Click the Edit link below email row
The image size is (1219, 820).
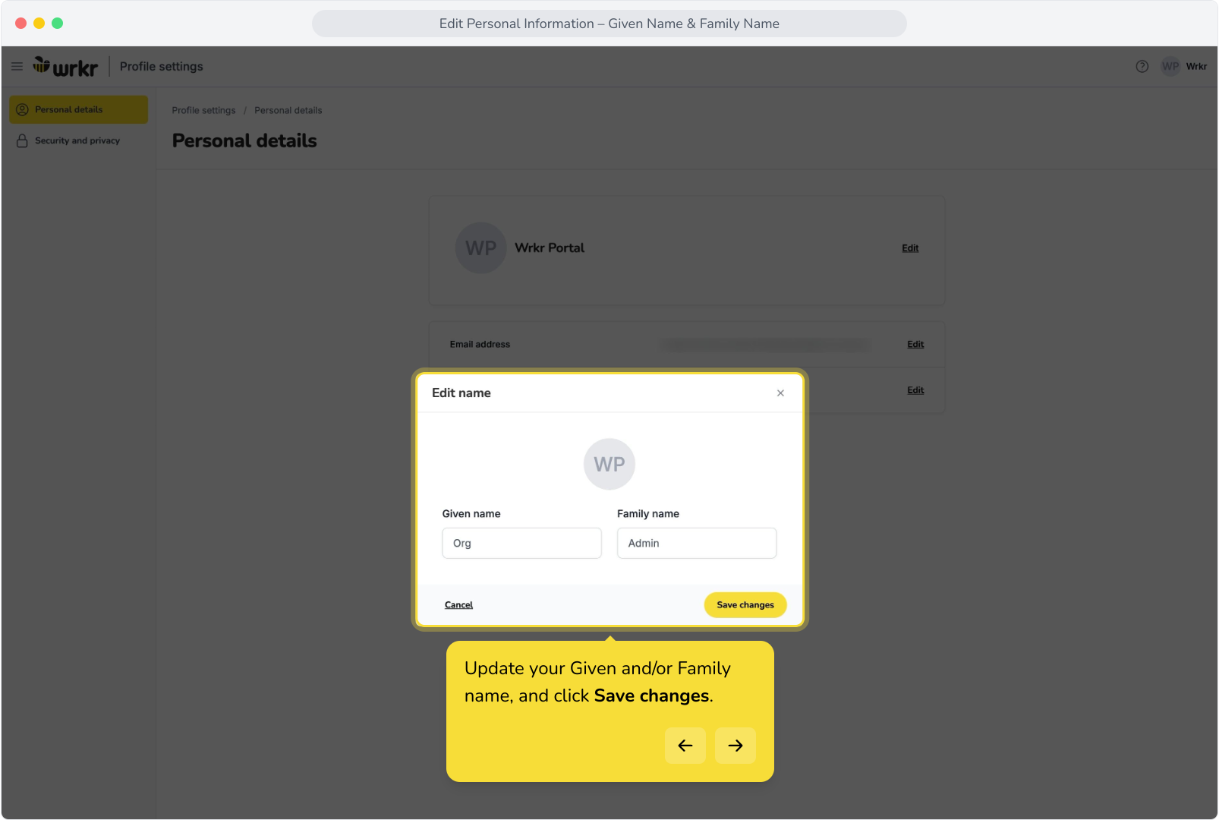coord(915,390)
